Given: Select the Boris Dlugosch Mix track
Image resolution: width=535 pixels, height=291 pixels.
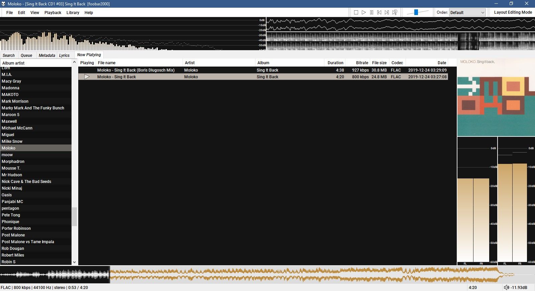Looking at the screenshot, I should point(136,70).
